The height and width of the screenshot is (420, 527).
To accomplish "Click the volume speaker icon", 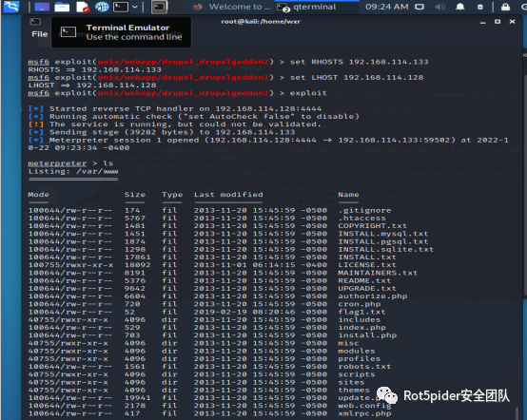I will [439, 7].
